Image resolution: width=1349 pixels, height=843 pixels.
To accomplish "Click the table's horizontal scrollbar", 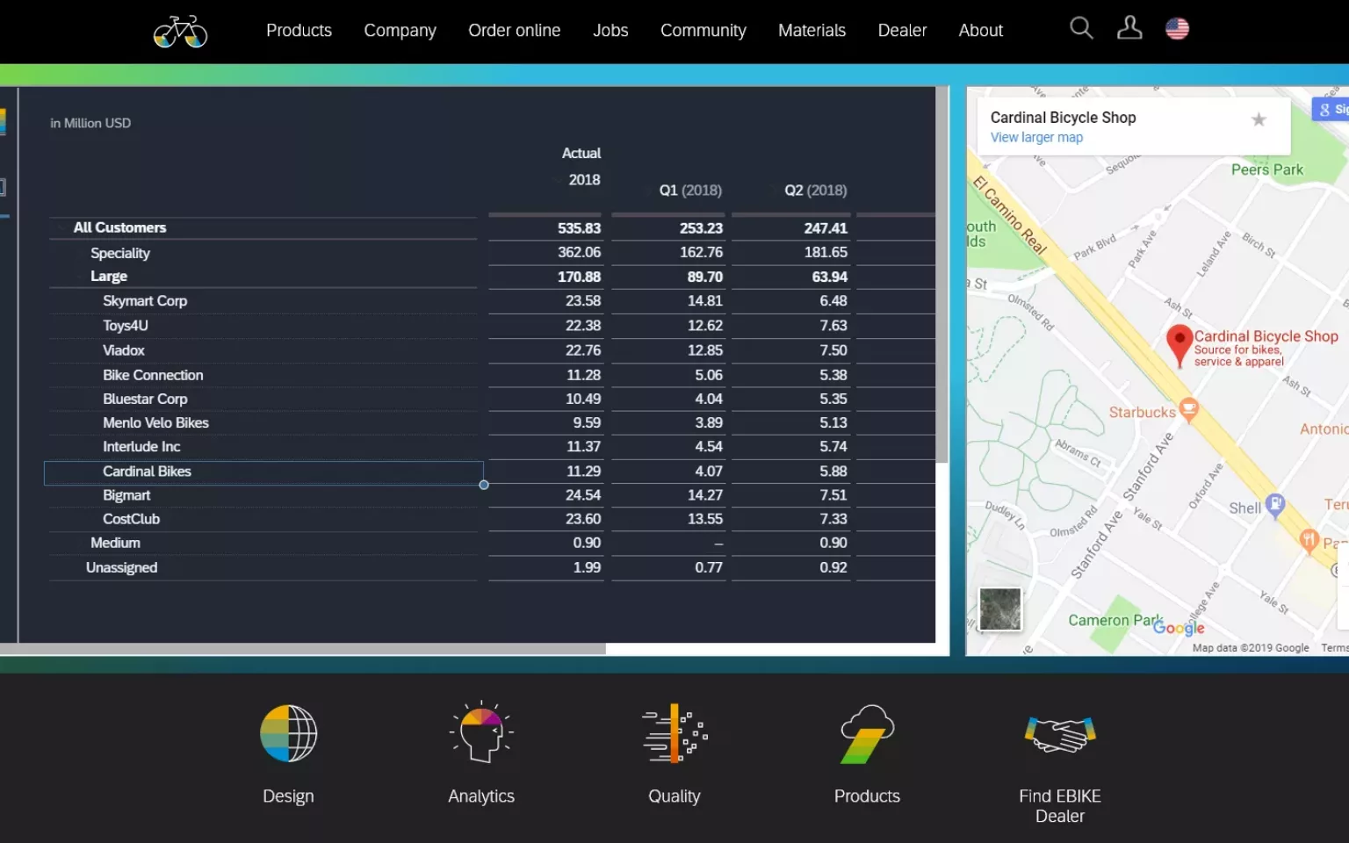I will pos(303,649).
